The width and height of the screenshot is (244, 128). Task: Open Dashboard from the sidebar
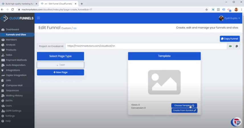click(x=12, y=29)
